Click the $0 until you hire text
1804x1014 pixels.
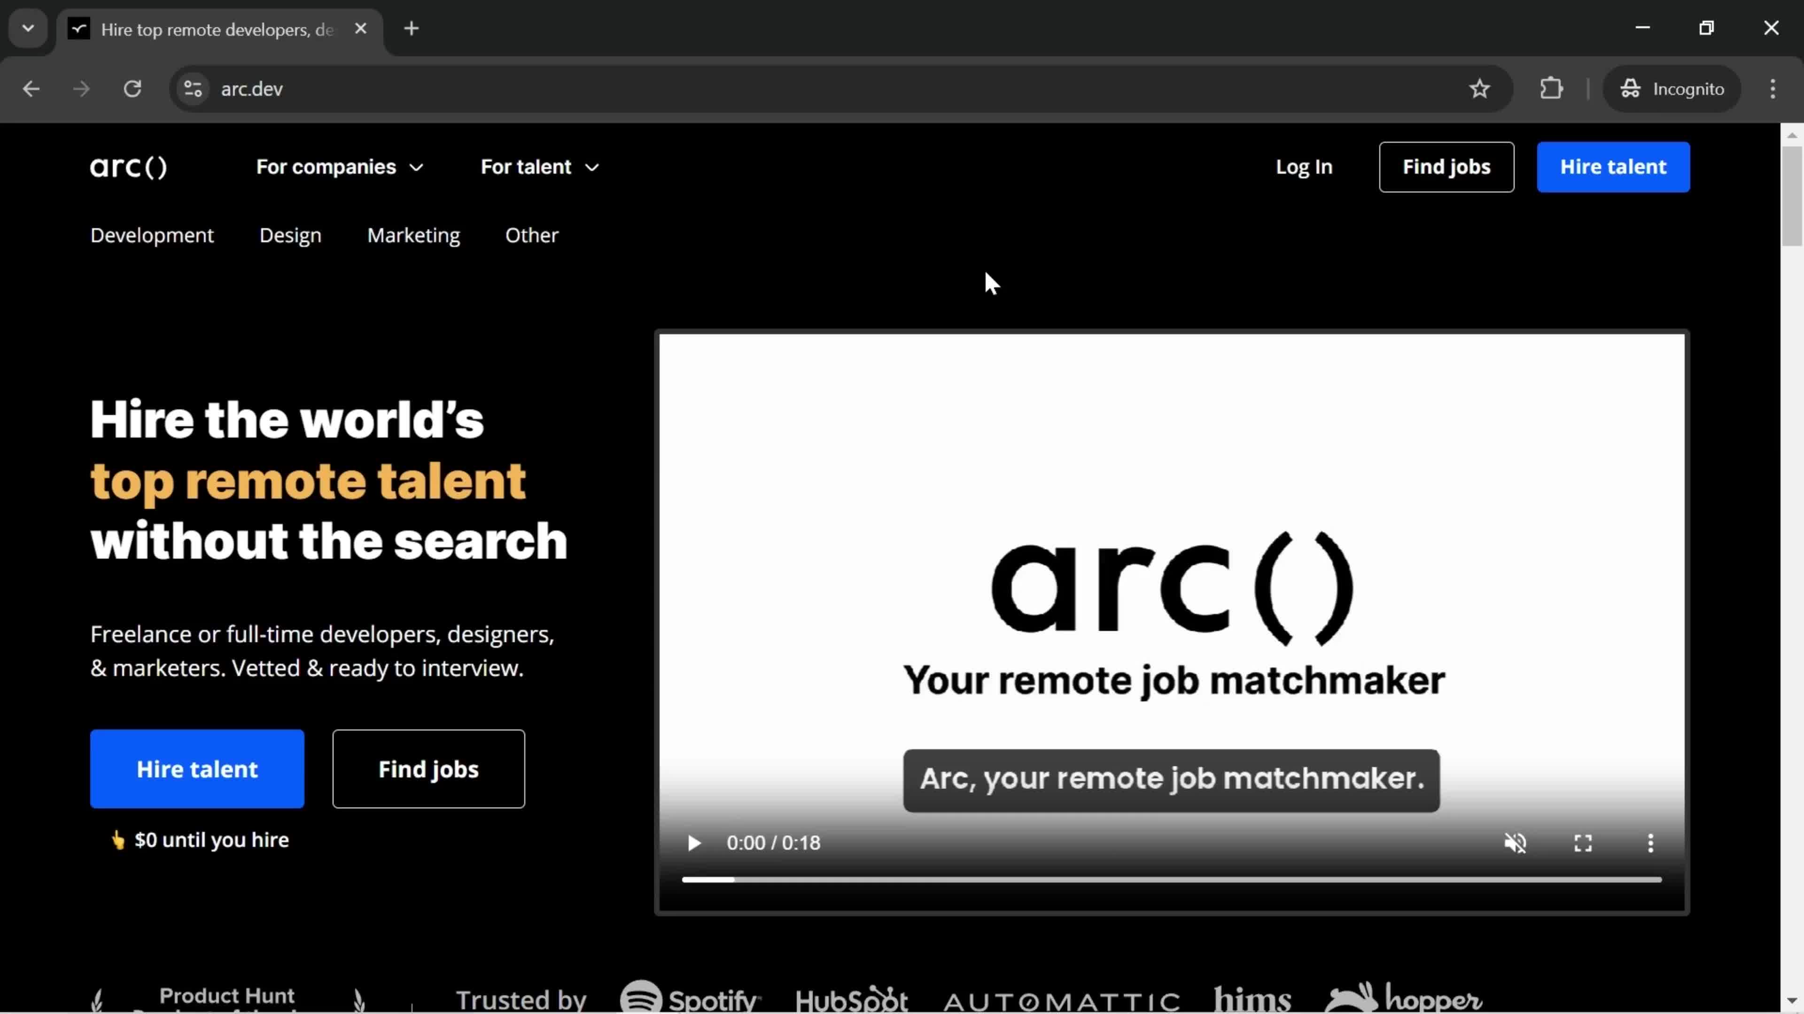pyautogui.click(x=211, y=840)
